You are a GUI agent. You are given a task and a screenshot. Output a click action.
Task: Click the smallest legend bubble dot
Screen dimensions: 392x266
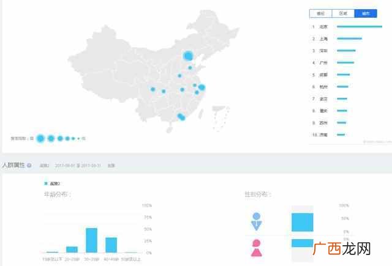coord(78,138)
